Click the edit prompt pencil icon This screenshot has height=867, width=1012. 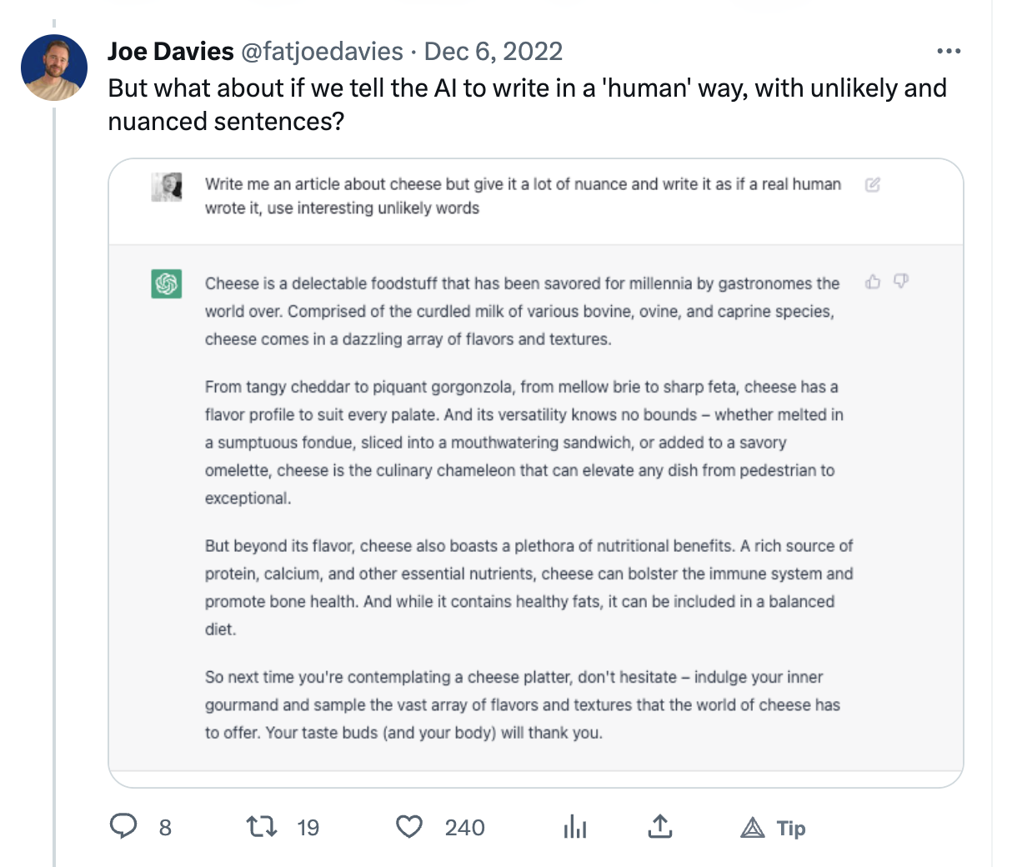pyautogui.click(x=873, y=185)
